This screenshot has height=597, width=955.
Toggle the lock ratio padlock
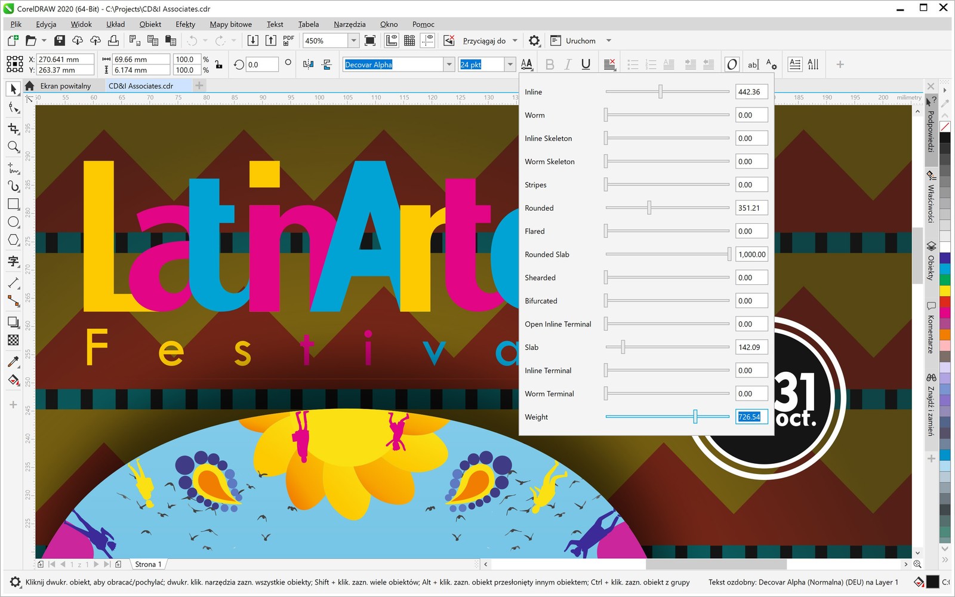pos(218,64)
